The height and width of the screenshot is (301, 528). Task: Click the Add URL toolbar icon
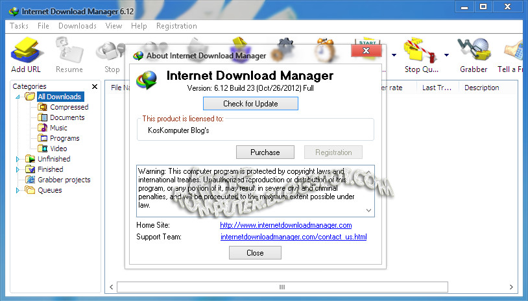click(x=26, y=51)
